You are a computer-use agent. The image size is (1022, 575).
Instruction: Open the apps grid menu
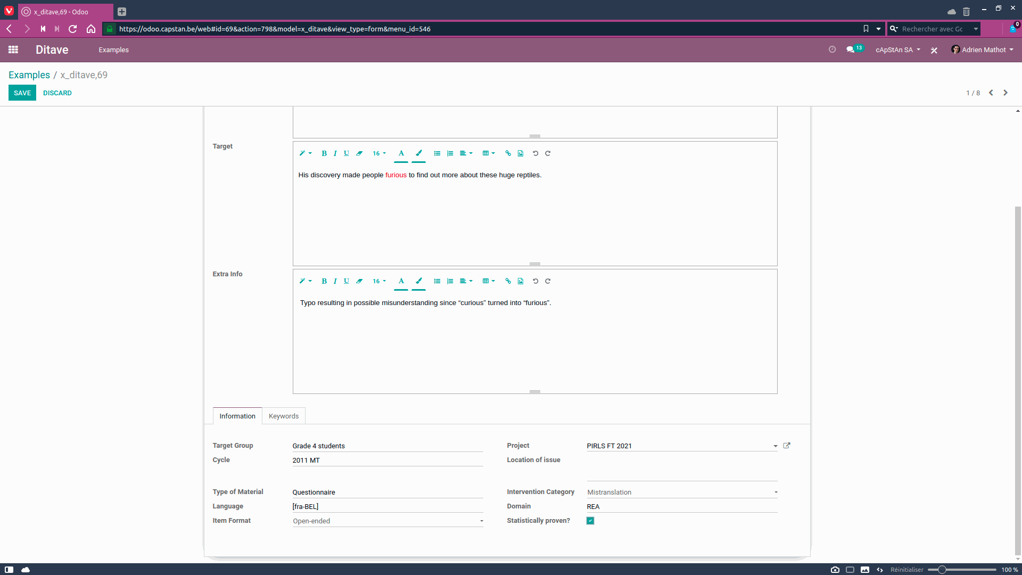pyautogui.click(x=13, y=50)
